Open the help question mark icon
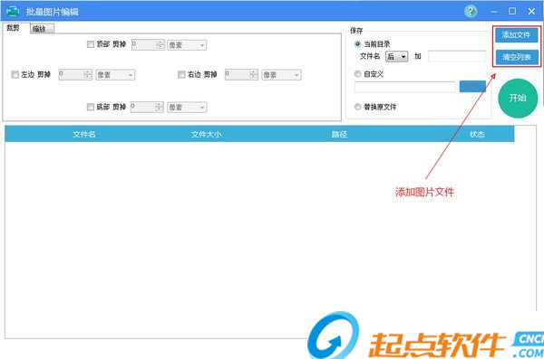544x359 pixels. (471, 12)
